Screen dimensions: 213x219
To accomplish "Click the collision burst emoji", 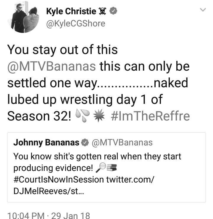I will coord(99,115).
